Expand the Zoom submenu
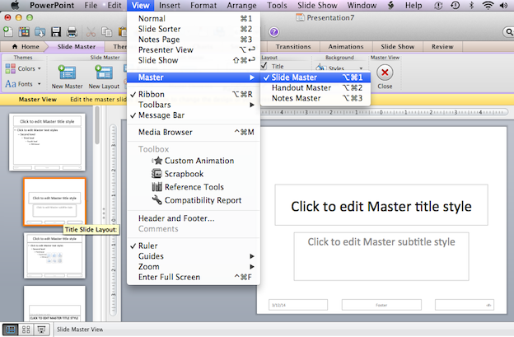514x337 pixels. click(x=148, y=267)
